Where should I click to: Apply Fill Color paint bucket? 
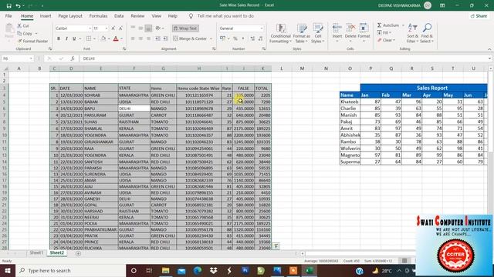coord(103,38)
